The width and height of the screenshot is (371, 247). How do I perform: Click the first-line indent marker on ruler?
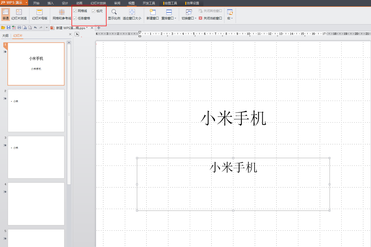[x=140, y=32]
